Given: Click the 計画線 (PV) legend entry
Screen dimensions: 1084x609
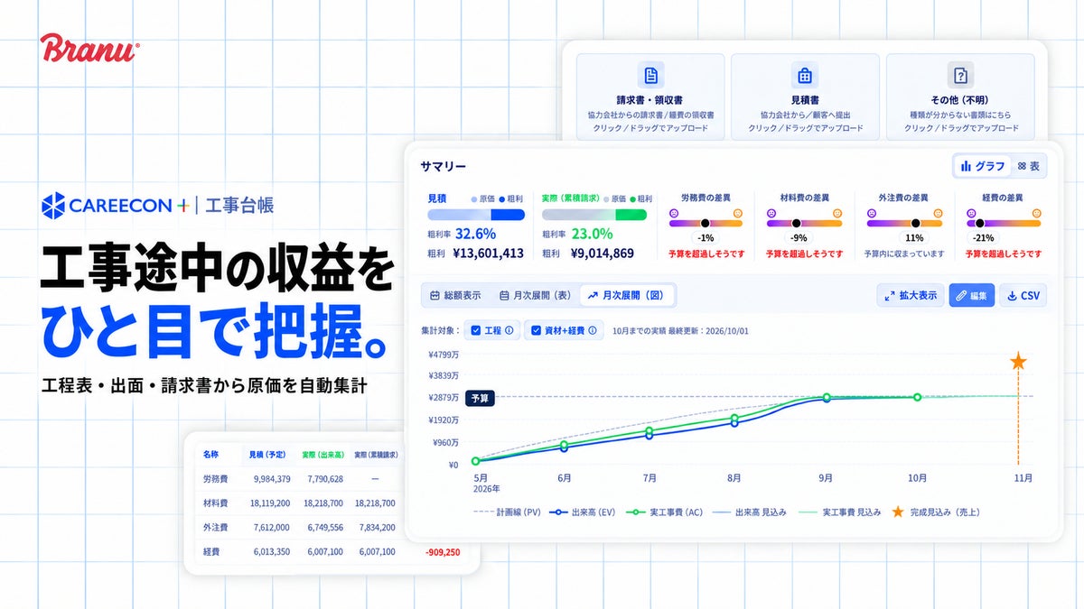Looking at the screenshot, I should (x=507, y=512).
